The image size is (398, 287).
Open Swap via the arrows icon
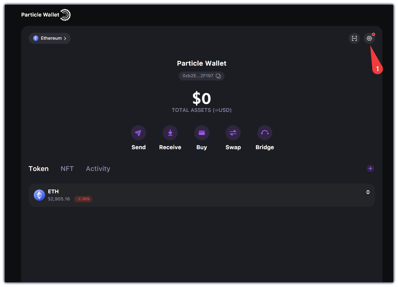[x=233, y=133]
